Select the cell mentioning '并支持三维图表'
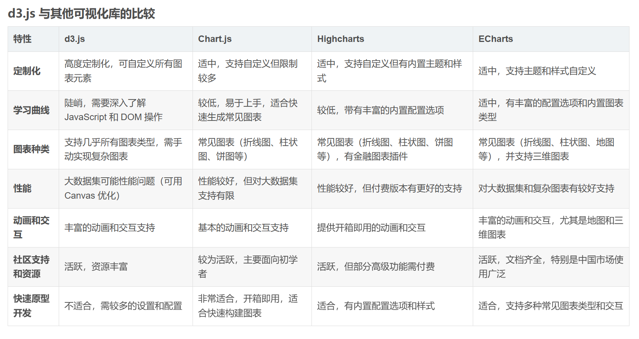Screen dimensions: 639x339 (x=551, y=149)
